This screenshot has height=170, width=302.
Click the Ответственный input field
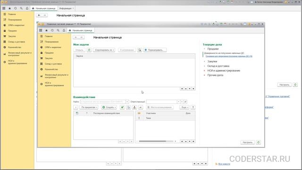161,102
